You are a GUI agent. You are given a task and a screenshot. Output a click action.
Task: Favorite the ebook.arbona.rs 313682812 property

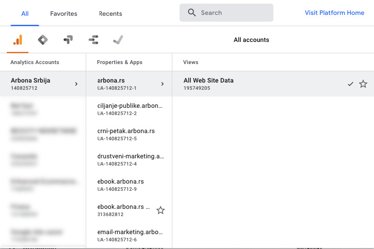pos(161,210)
